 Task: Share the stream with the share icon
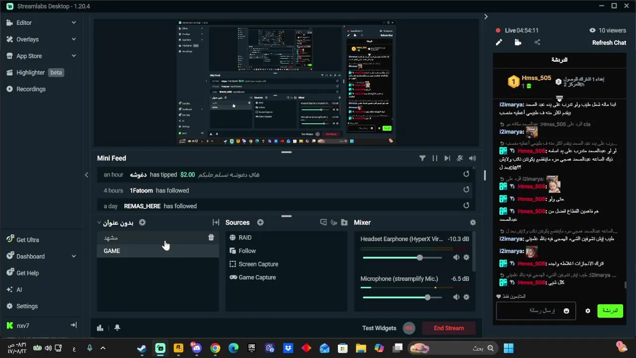click(537, 42)
